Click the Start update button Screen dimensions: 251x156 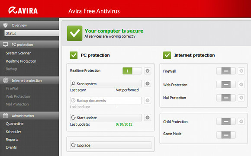point(106,118)
